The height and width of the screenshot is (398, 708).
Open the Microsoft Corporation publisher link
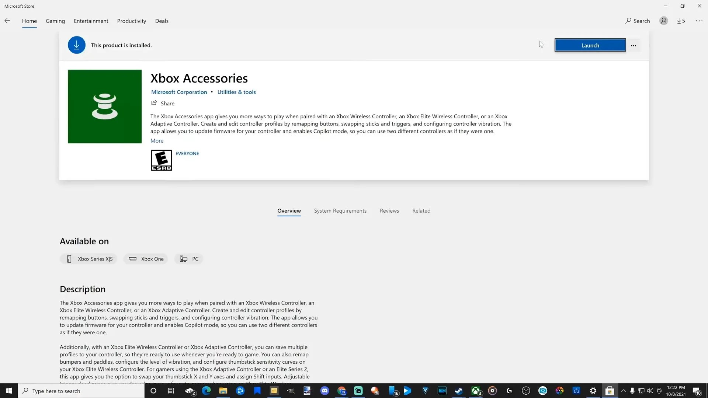click(x=179, y=92)
